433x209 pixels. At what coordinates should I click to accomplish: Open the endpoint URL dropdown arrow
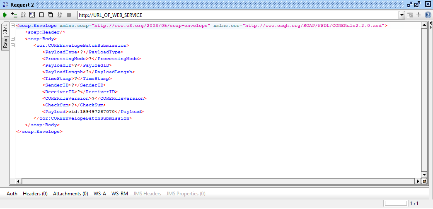tap(402, 15)
